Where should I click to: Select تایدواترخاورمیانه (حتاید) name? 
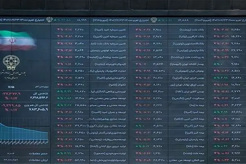pyautogui.click(x=110, y=64)
